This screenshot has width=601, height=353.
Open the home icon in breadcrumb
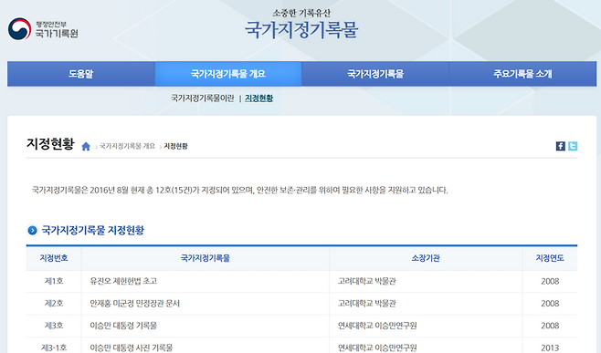tap(86, 146)
